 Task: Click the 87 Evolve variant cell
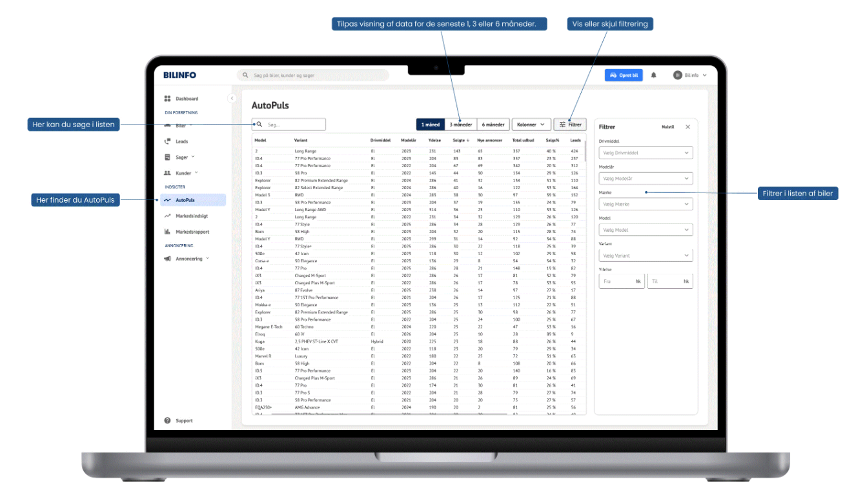305,290
